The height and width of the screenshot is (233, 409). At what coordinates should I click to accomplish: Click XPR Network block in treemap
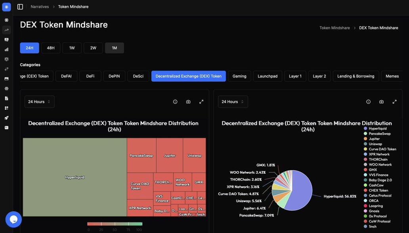(x=140, y=208)
